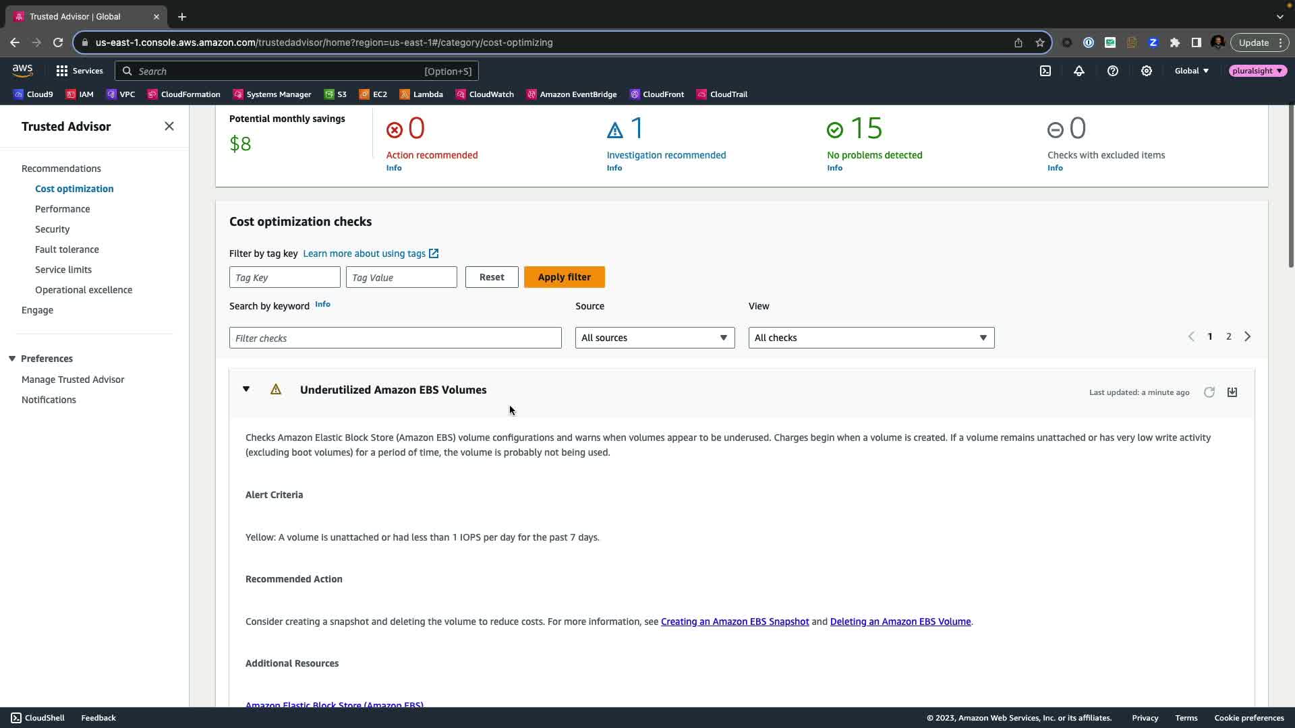Open the CloudShell terminal icon in header
The image size is (1295, 728).
pyautogui.click(x=1045, y=71)
